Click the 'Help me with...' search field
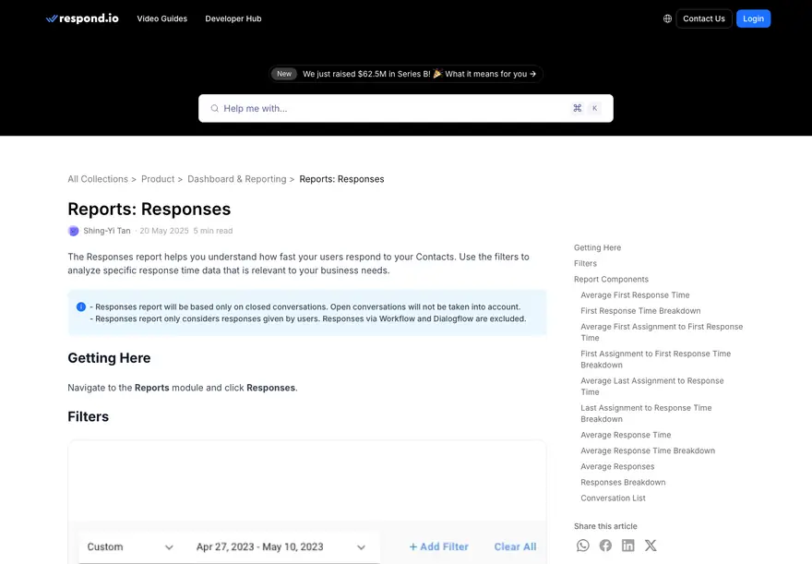Viewport: 812px width, 564px height. (x=405, y=108)
